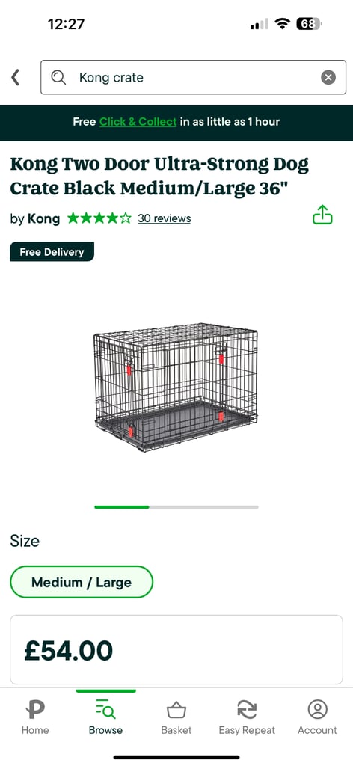The height and width of the screenshot is (766, 353).
Task: Tap the Kong brand name
Action: tap(43, 218)
